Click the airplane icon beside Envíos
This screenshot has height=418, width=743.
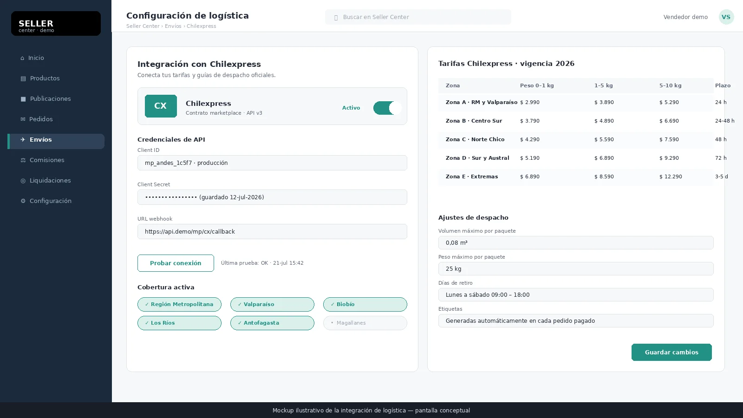pos(23,140)
